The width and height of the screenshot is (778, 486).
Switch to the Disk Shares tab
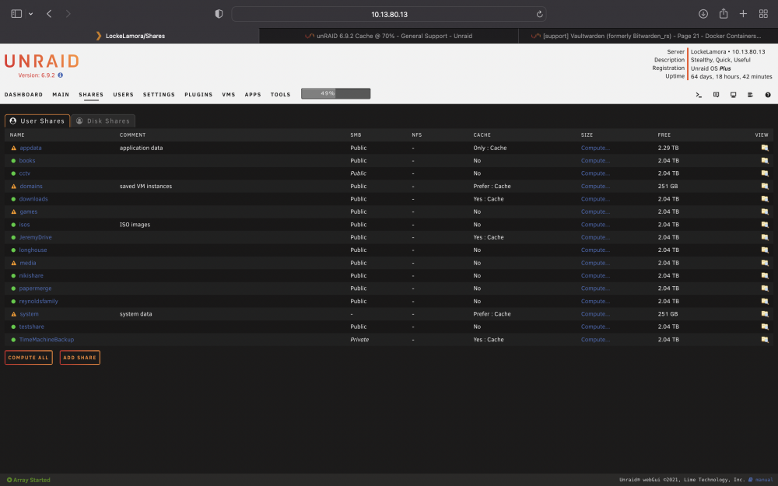[x=103, y=121]
